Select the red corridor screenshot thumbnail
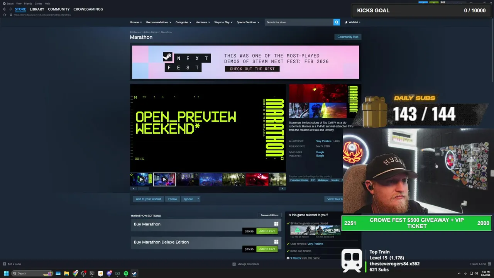 click(257, 179)
